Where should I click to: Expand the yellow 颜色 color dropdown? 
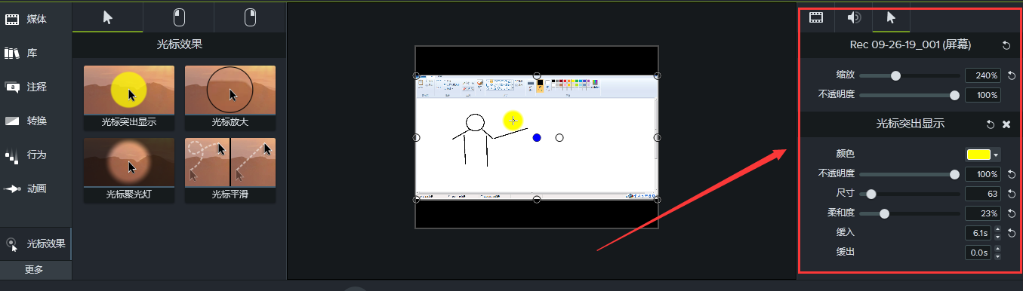(982, 155)
